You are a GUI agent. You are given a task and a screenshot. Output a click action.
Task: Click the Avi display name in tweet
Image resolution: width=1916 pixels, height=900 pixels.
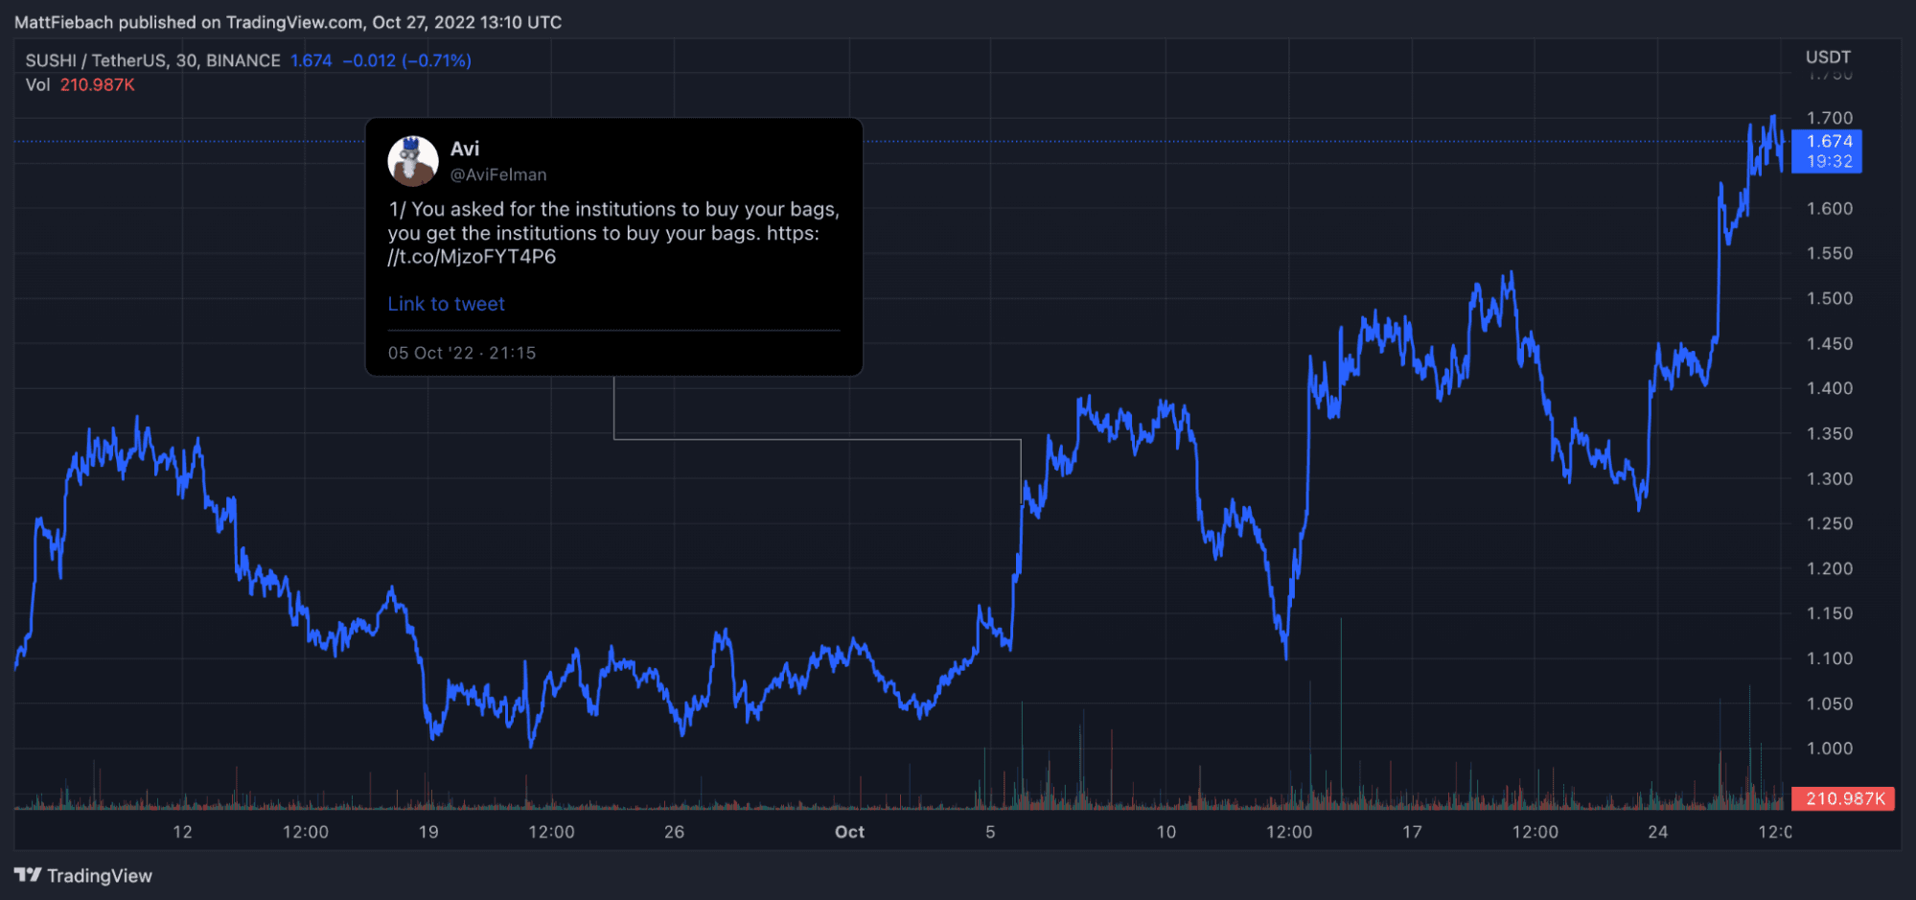point(465,149)
